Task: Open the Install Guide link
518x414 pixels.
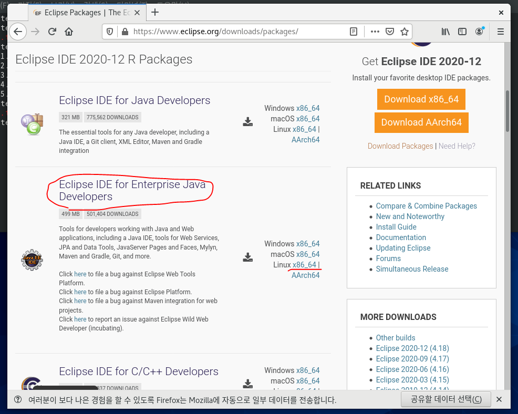Action: (396, 227)
